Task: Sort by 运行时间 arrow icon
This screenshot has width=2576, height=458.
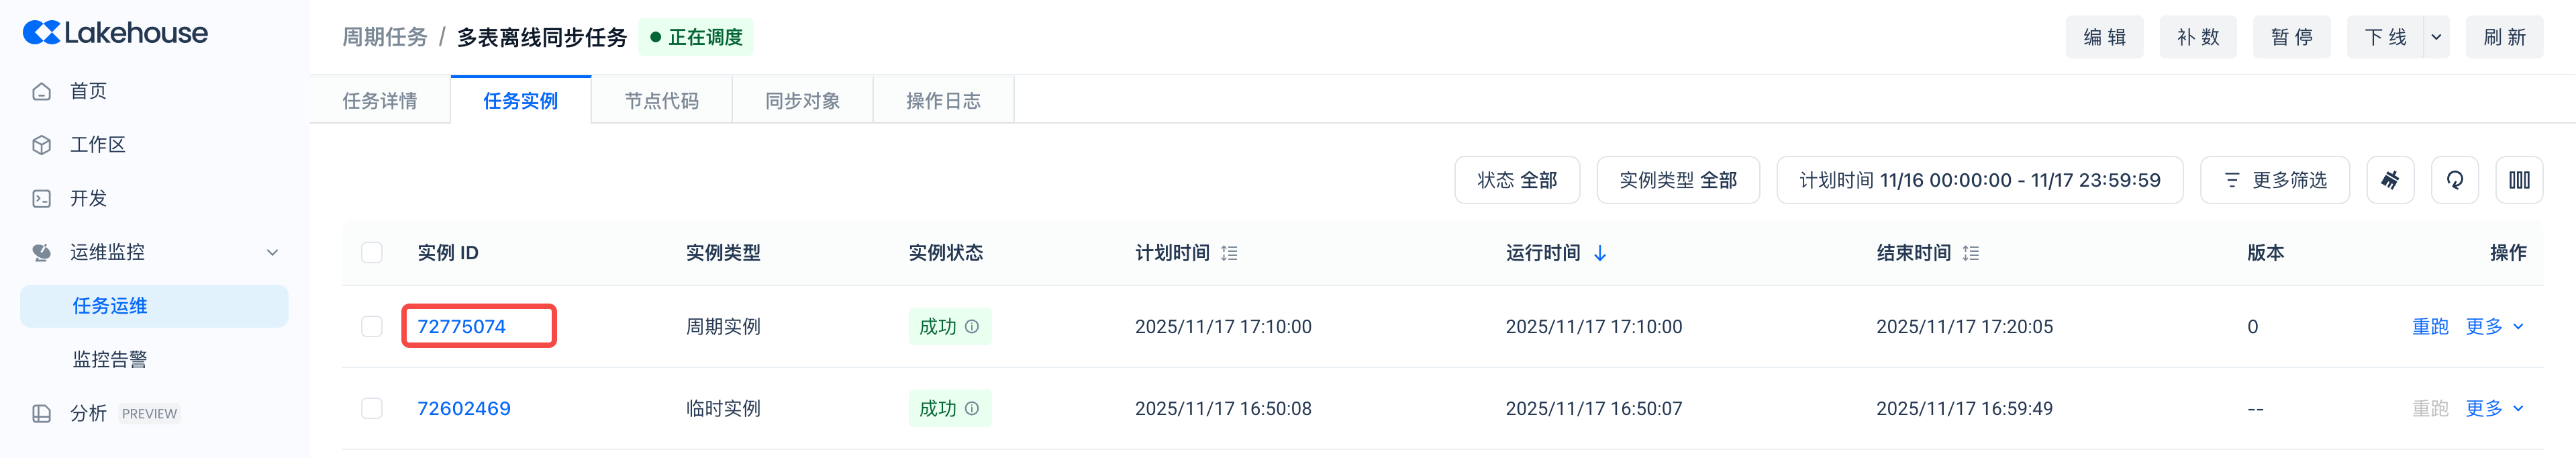Action: (1600, 253)
